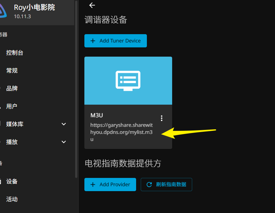
Task: Click the 媒体库 sidebar label
Action: [15, 124]
